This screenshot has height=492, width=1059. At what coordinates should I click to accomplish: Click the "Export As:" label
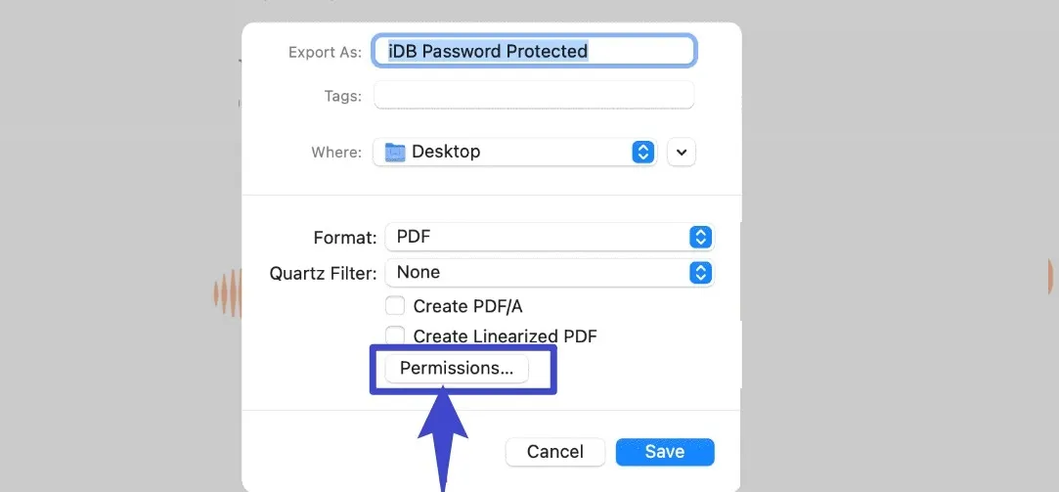tap(325, 52)
